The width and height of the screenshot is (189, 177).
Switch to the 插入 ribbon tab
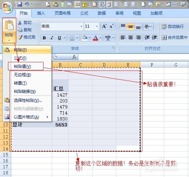(x=41, y=13)
